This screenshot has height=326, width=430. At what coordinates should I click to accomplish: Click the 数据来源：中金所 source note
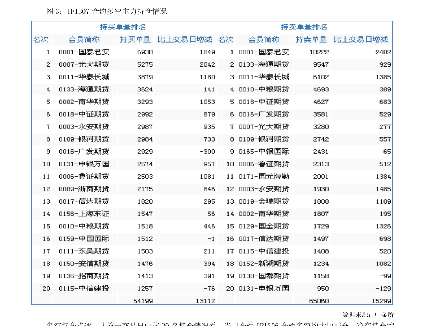tap(368, 314)
